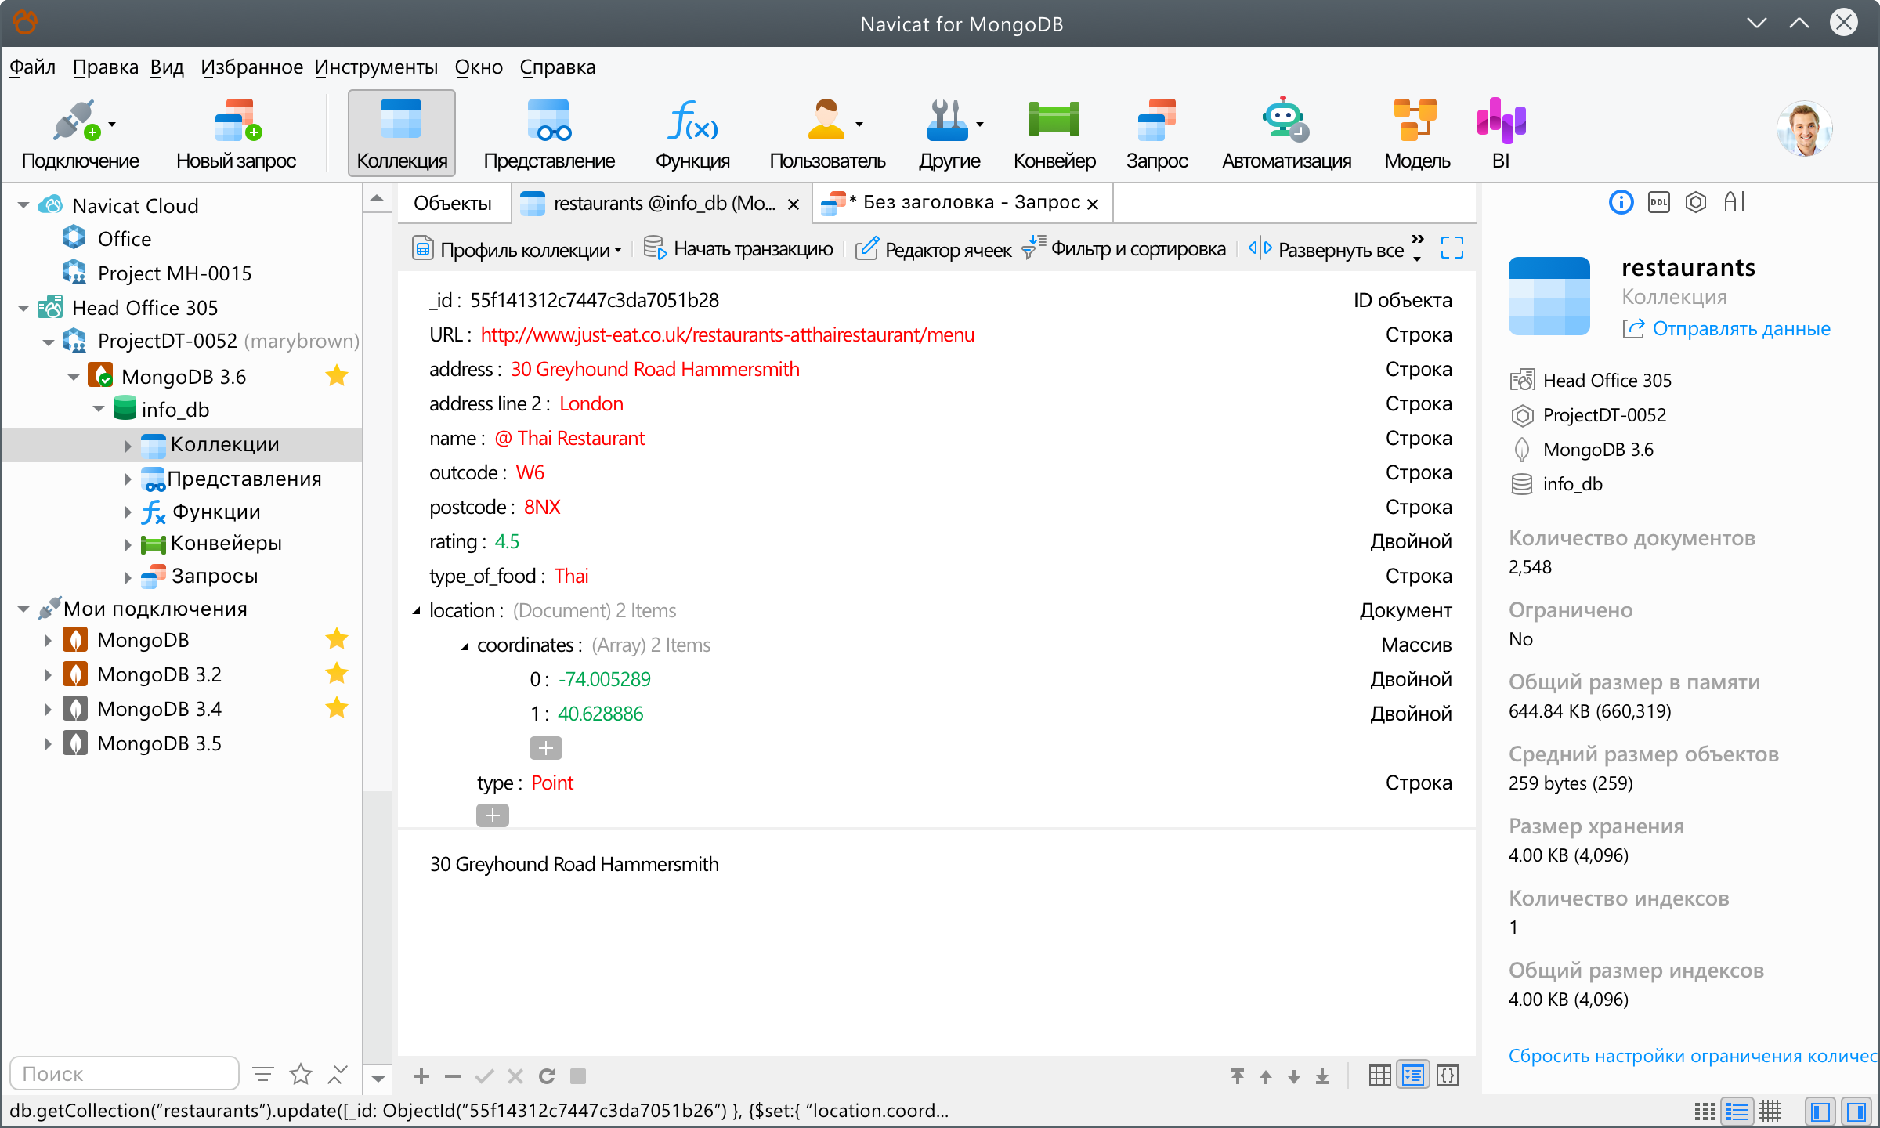
Task: Delete document with minus icon
Action: [x=453, y=1076]
